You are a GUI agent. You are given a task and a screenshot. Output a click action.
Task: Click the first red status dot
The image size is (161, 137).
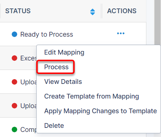[x=14, y=58]
